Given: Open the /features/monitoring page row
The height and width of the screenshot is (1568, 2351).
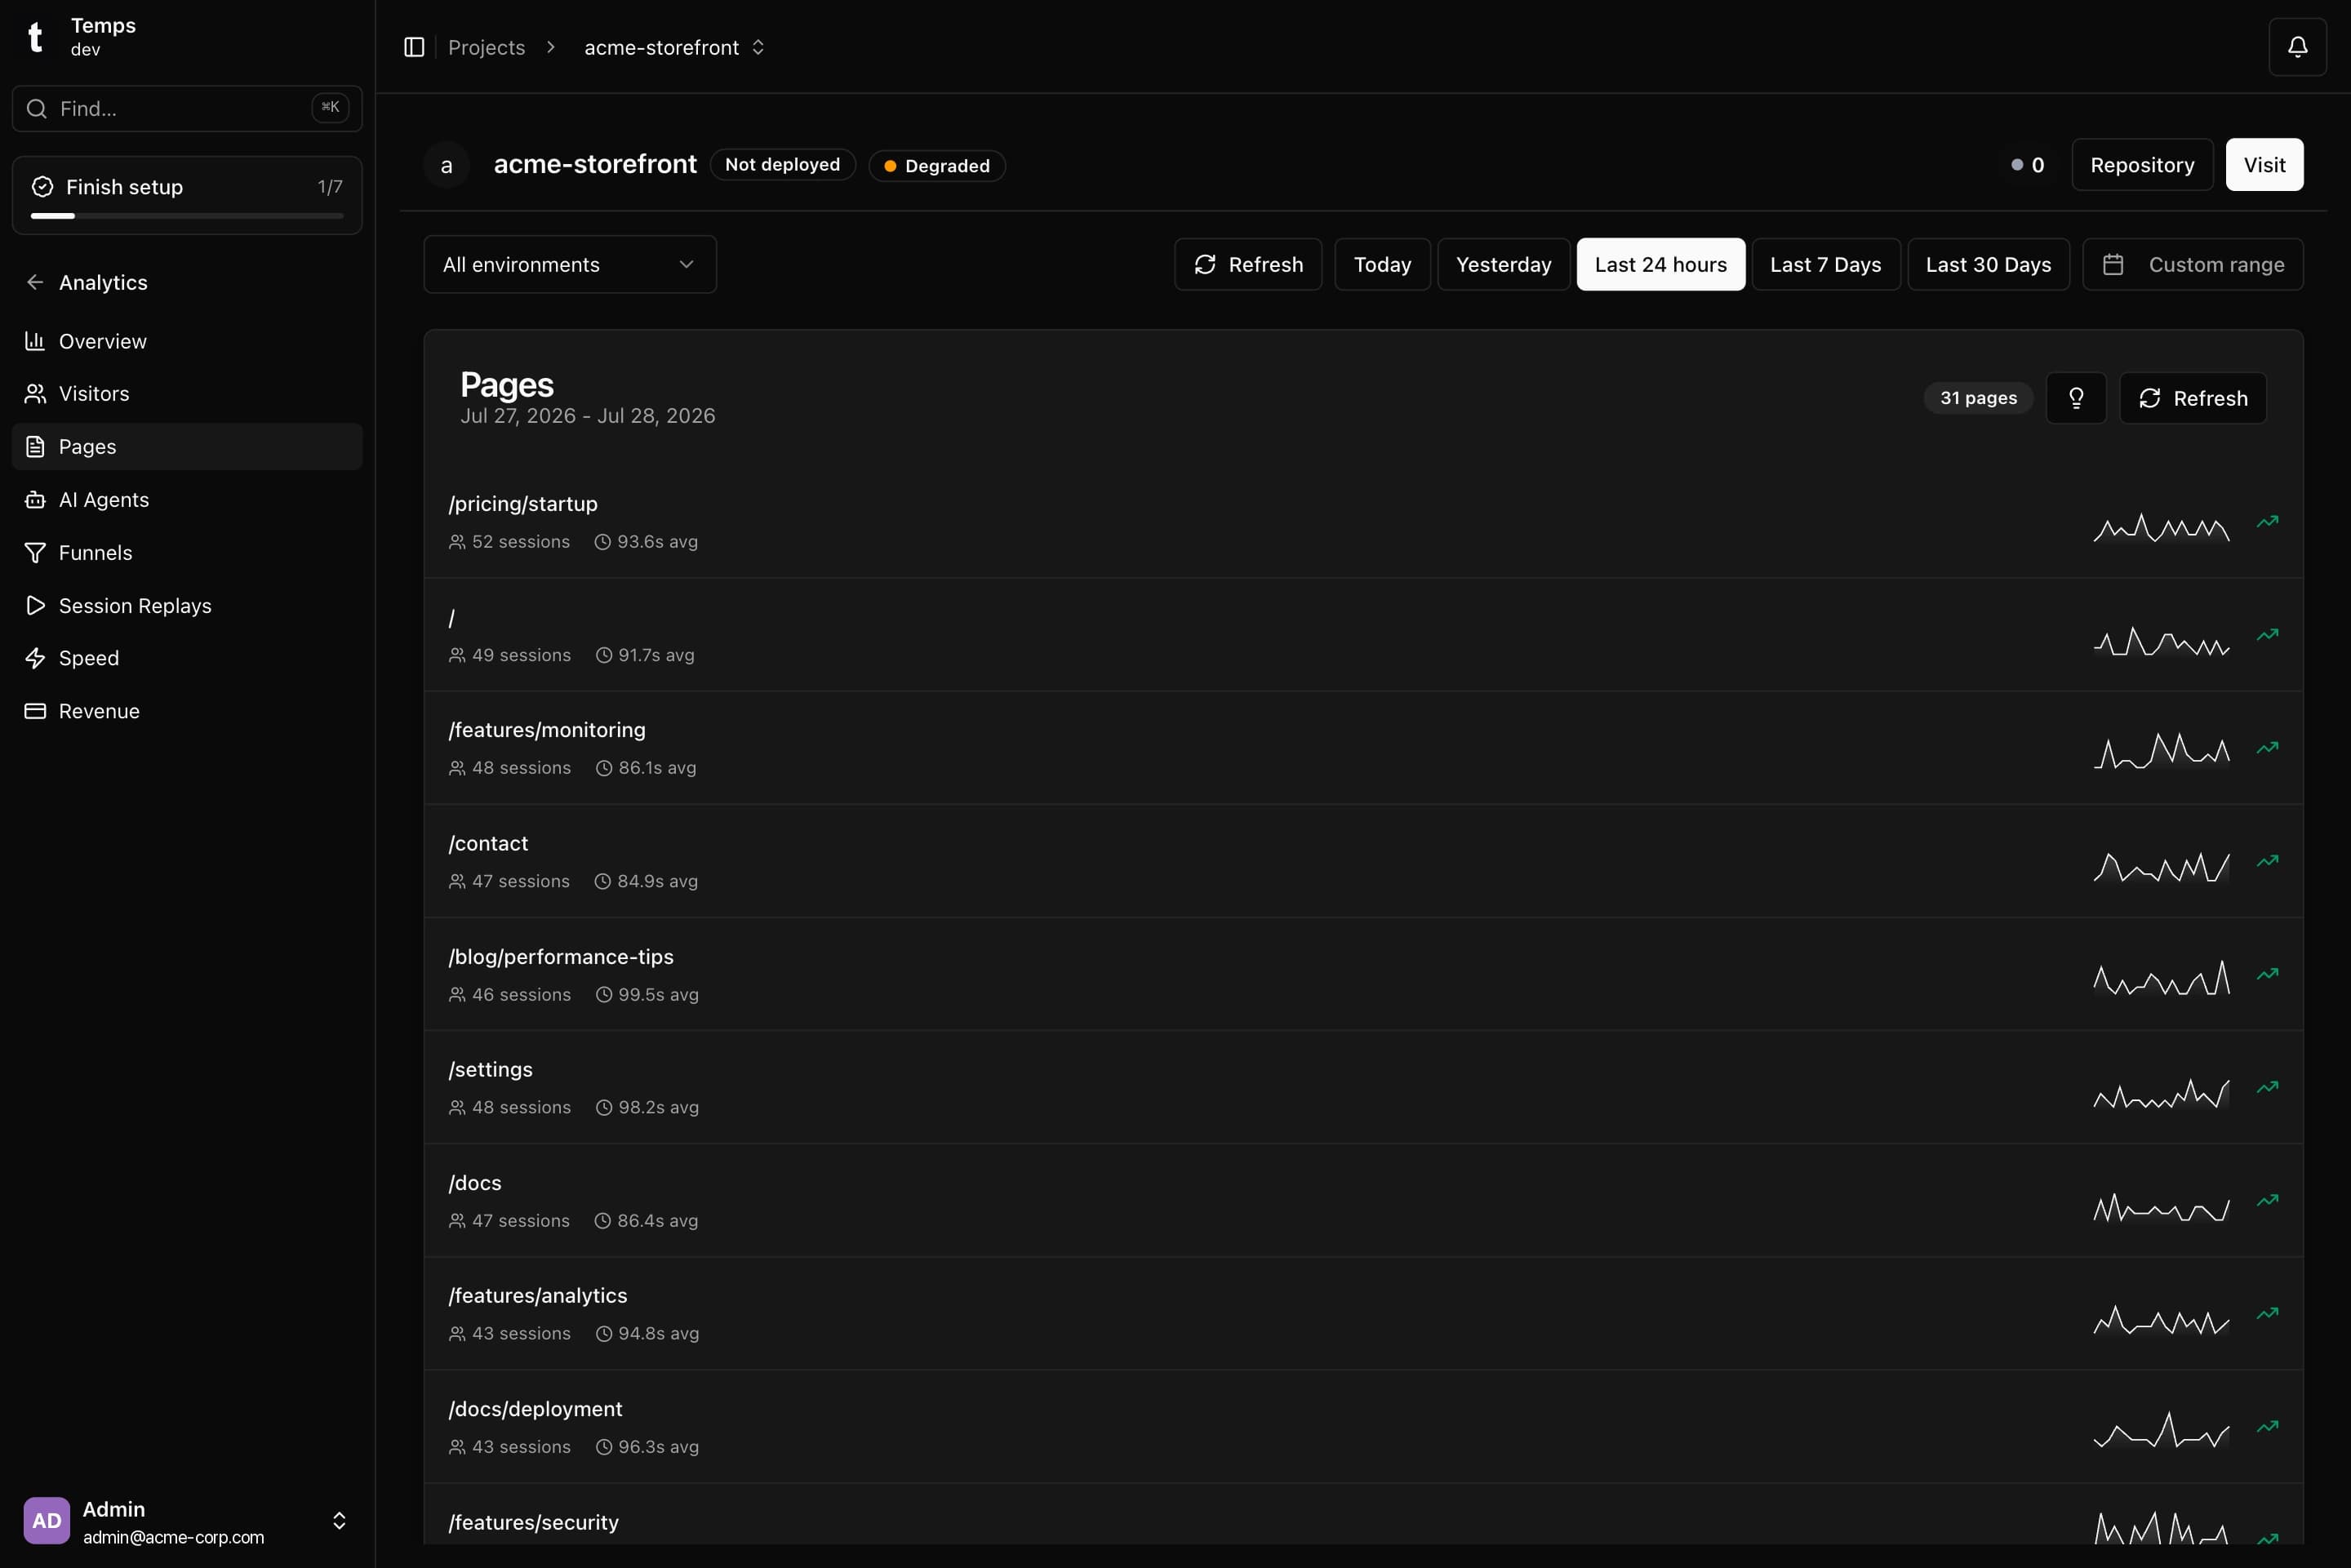Looking at the screenshot, I should click(x=1363, y=748).
